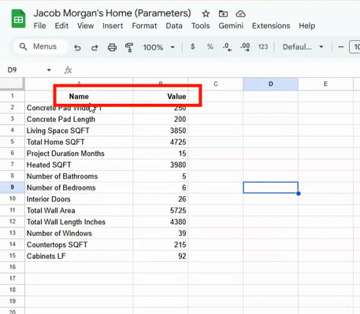The width and height of the screenshot is (360, 314).
Task: Open more number formats (123)
Action: pyautogui.click(x=263, y=47)
